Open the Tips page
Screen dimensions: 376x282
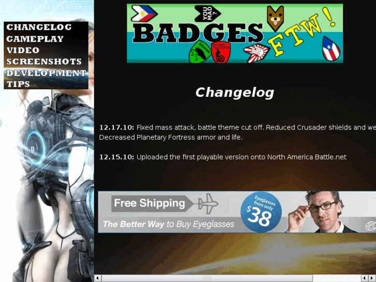pos(18,84)
